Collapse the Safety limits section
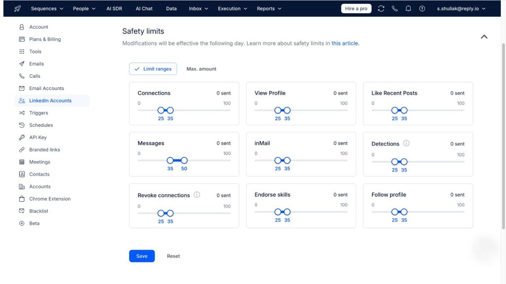This screenshot has height=284, width=506. 484,36
